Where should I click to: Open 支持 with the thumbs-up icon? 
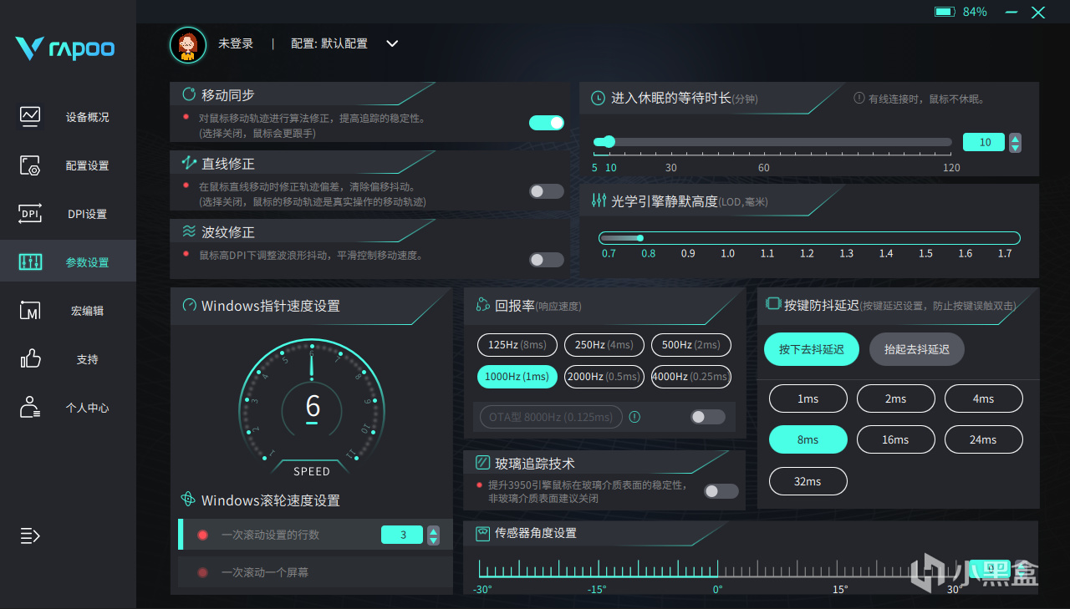pyautogui.click(x=30, y=359)
